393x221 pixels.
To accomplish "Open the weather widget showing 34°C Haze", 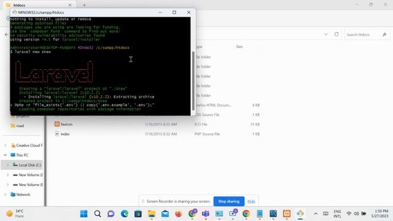I will [15, 214].
